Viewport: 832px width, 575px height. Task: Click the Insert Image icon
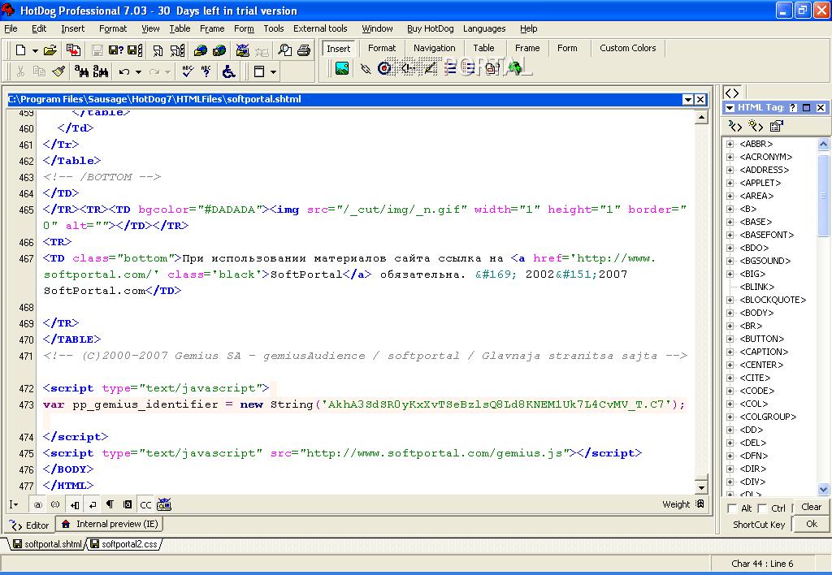point(342,68)
